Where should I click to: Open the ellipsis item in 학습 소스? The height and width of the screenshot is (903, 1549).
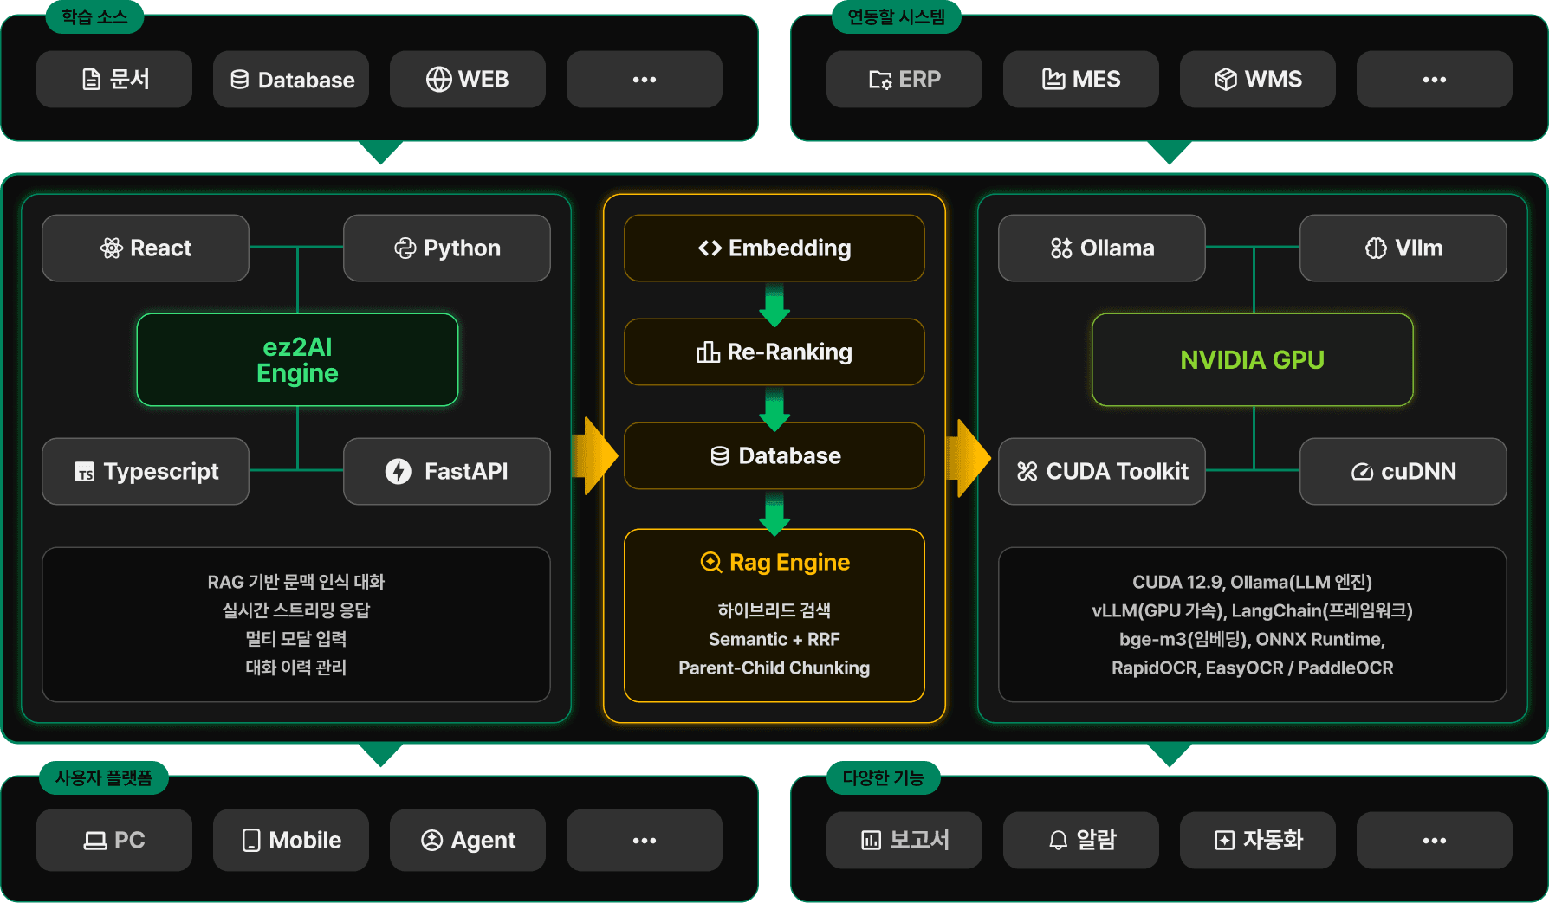[x=644, y=80]
